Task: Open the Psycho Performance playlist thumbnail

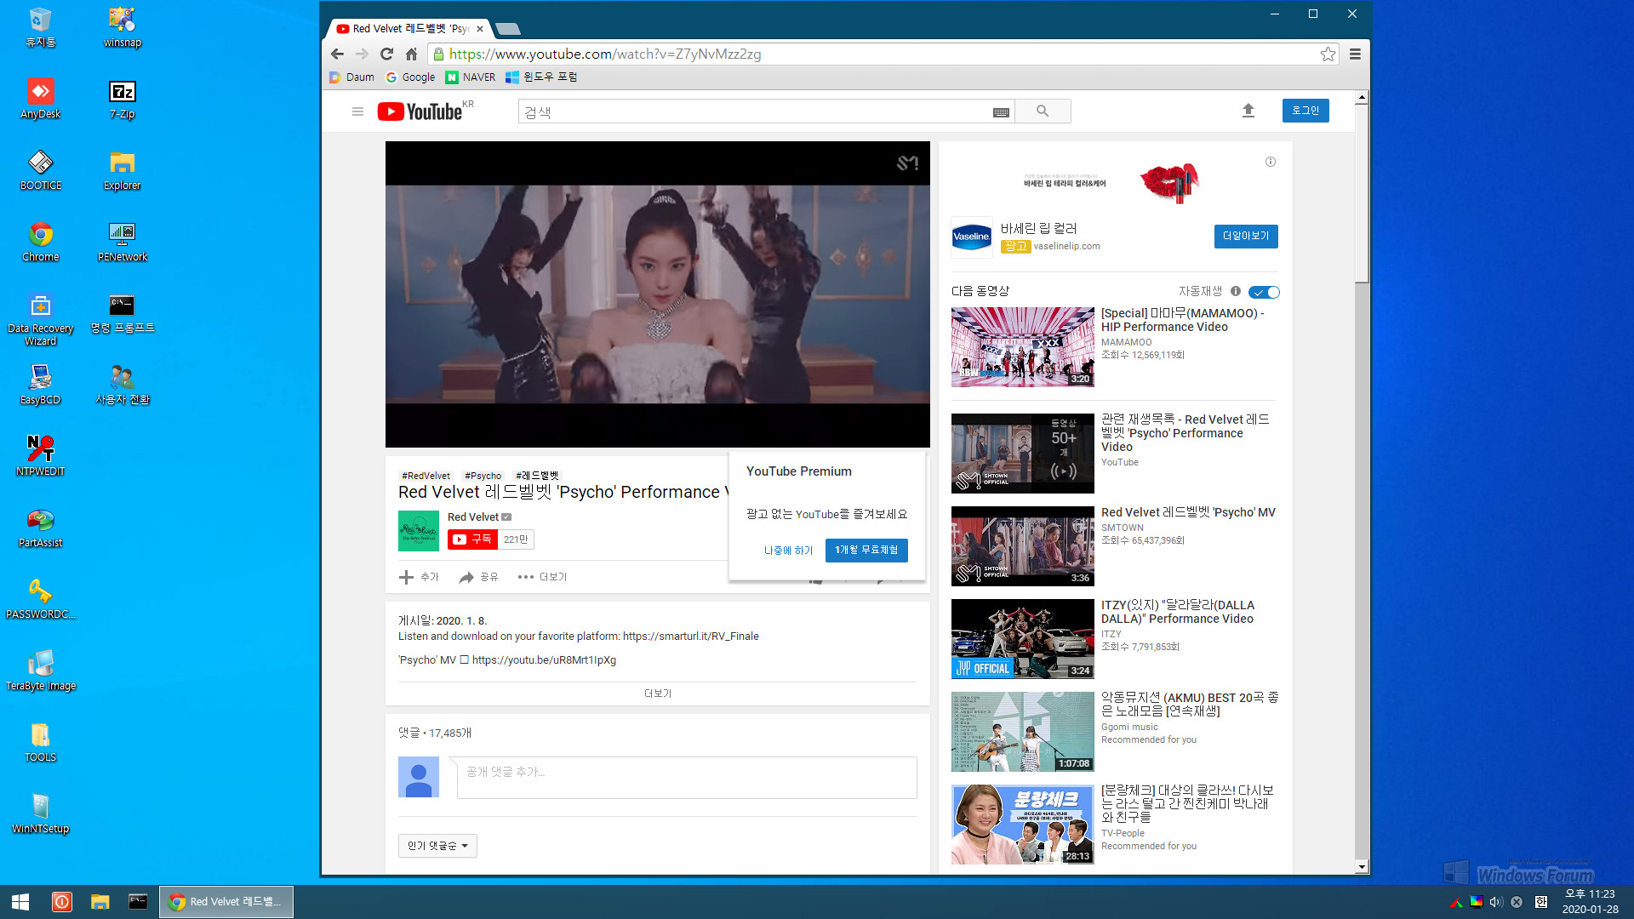Action: tap(1023, 454)
